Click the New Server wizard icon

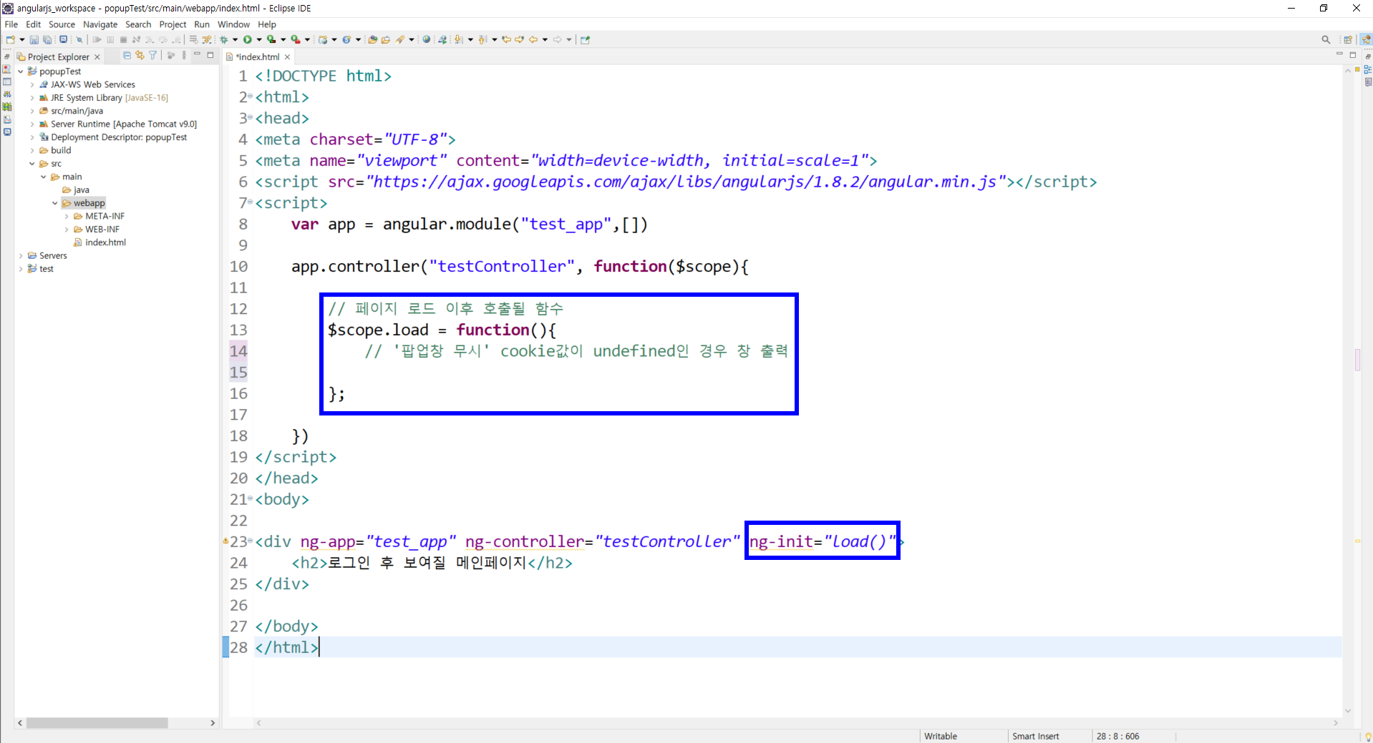pos(323,39)
